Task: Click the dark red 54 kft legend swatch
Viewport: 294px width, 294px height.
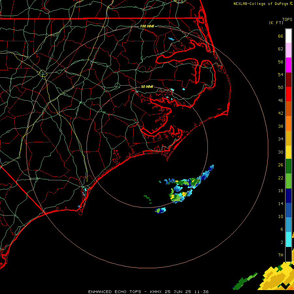Action: [288, 80]
